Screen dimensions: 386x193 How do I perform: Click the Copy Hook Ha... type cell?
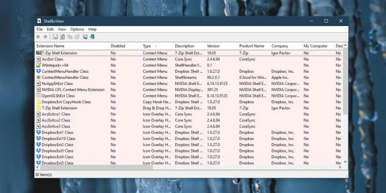[x=157, y=102]
